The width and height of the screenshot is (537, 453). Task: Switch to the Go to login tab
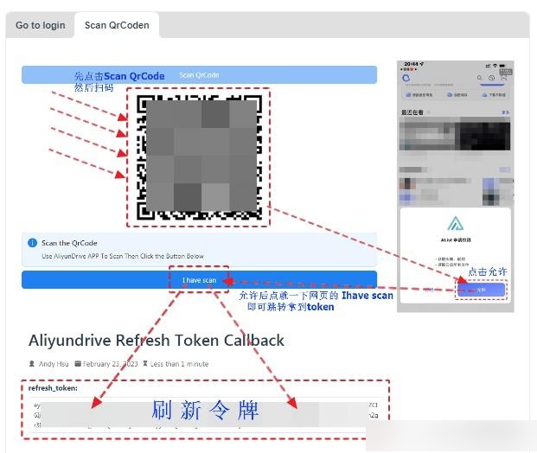41,25
